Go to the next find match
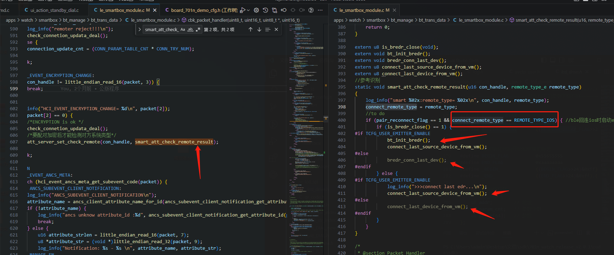The width and height of the screenshot is (614, 255). tap(259, 29)
